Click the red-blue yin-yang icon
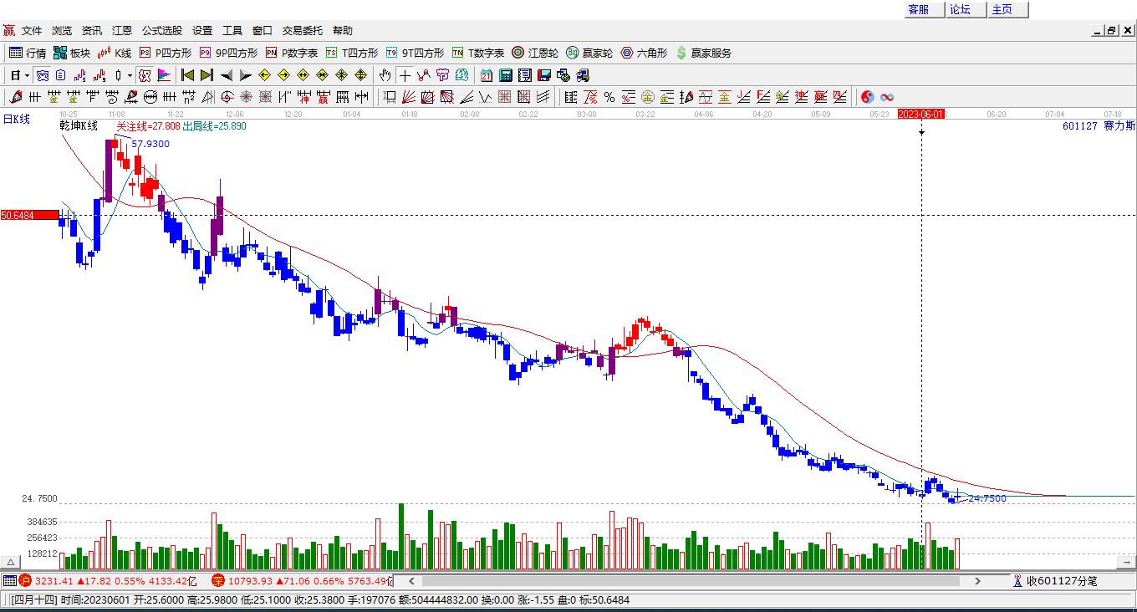The height and width of the screenshot is (612, 1137). (868, 97)
